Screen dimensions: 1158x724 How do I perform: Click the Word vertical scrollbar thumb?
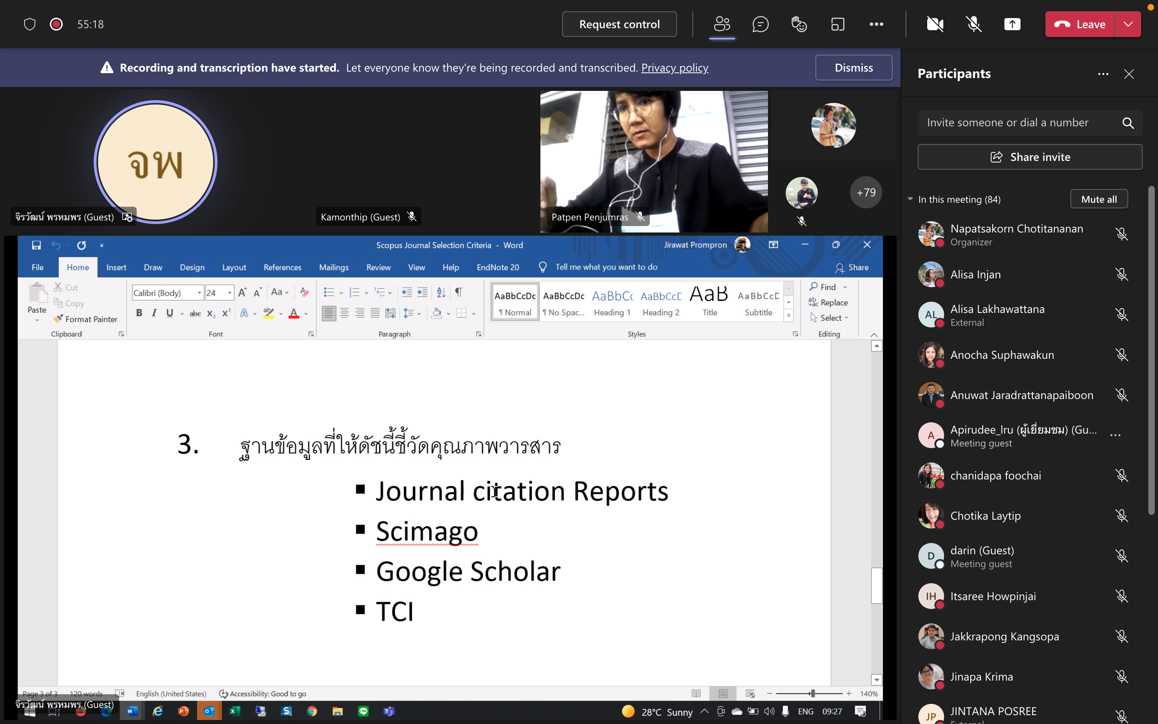click(876, 585)
